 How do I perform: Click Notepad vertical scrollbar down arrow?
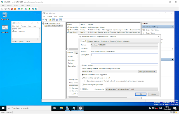coord(40,37)
